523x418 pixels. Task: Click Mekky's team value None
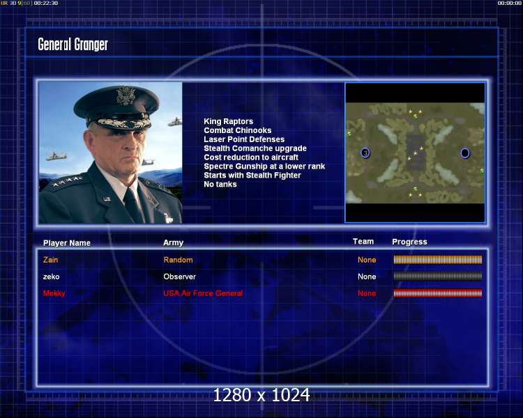pos(367,293)
